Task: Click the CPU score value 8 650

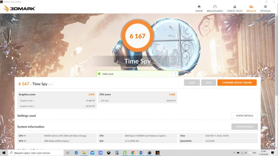Action: [x=172, y=95]
